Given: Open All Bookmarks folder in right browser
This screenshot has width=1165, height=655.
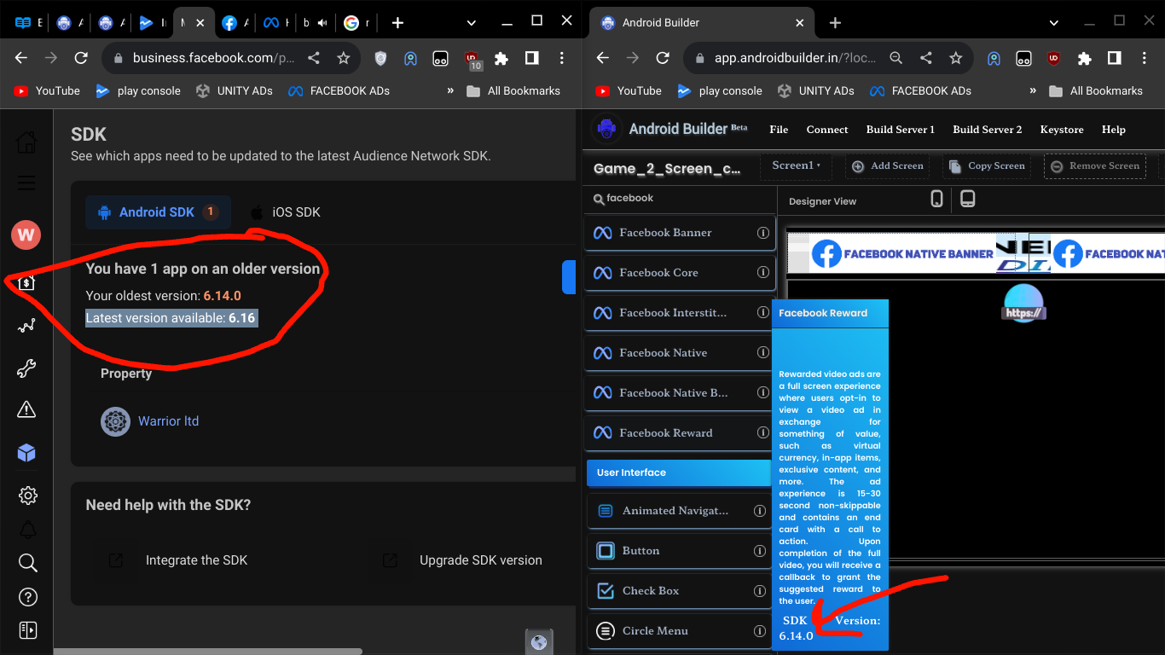Looking at the screenshot, I should pyautogui.click(x=1096, y=90).
